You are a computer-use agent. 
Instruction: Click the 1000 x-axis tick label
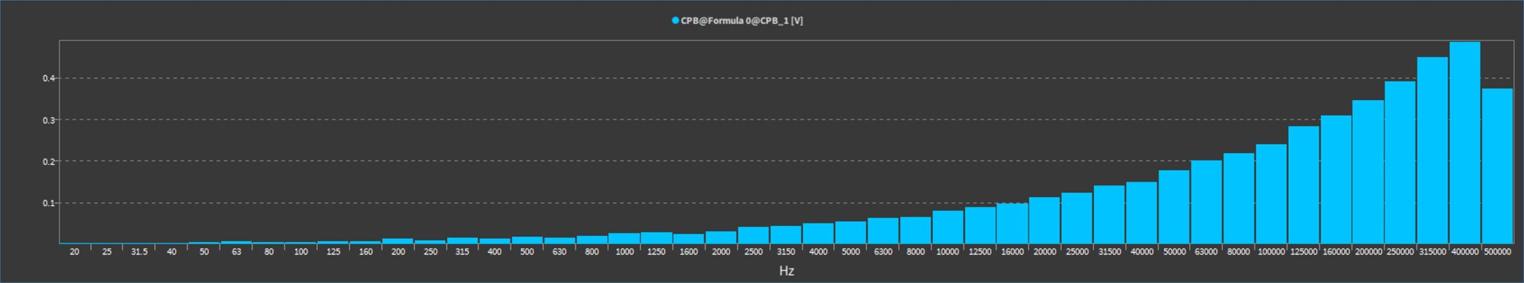click(624, 251)
